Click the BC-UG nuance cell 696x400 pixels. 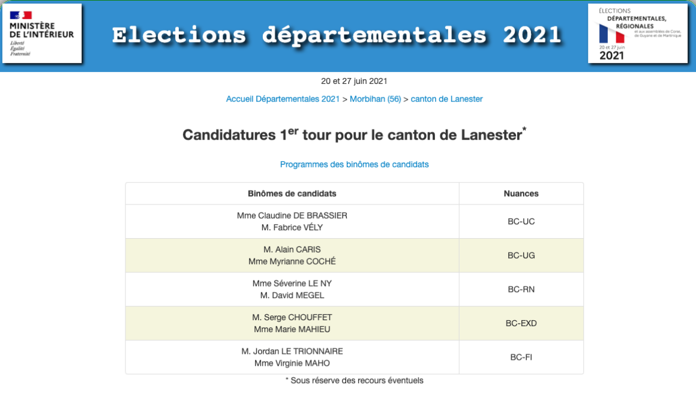[521, 255]
